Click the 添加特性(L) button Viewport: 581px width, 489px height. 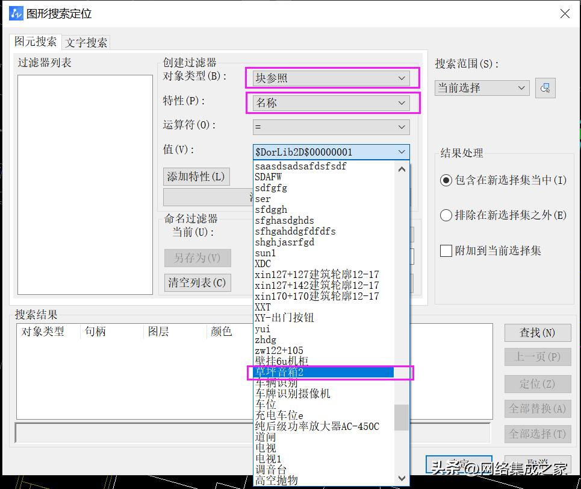pyautogui.click(x=196, y=177)
